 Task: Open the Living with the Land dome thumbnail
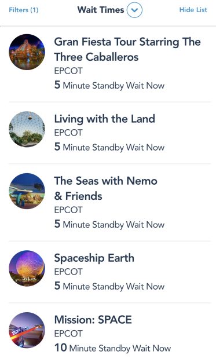click(27, 129)
